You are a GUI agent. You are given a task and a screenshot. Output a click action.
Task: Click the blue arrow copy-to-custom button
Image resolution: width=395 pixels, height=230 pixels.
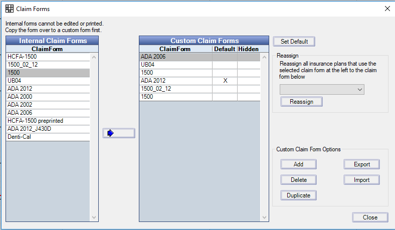point(119,133)
